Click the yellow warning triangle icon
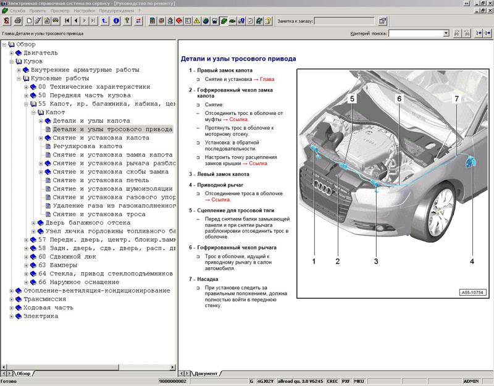Viewport: 494px width, 386px height. pos(197,21)
